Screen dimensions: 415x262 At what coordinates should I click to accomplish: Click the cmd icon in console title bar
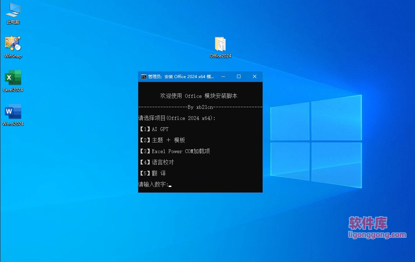click(143, 77)
